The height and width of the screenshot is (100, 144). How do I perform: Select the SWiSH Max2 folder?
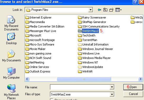(88, 31)
